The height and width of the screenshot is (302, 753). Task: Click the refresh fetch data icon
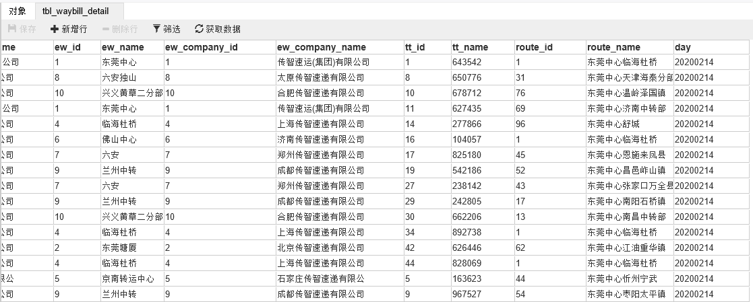click(x=199, y=29)
